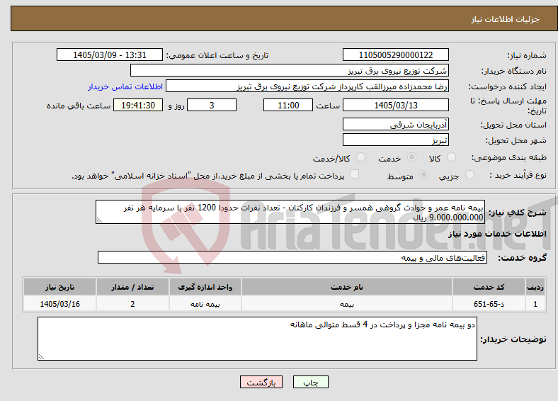Click the گروه خدمت label
Viewport: 558px width, 401px height.
(522, 257)
